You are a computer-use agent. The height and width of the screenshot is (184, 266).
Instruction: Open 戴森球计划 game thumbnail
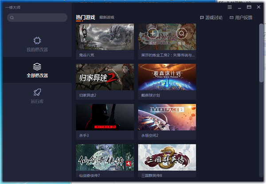point(167,77)
